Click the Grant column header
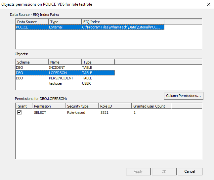This screenshot has width=214, height=180. click(24, 106)
